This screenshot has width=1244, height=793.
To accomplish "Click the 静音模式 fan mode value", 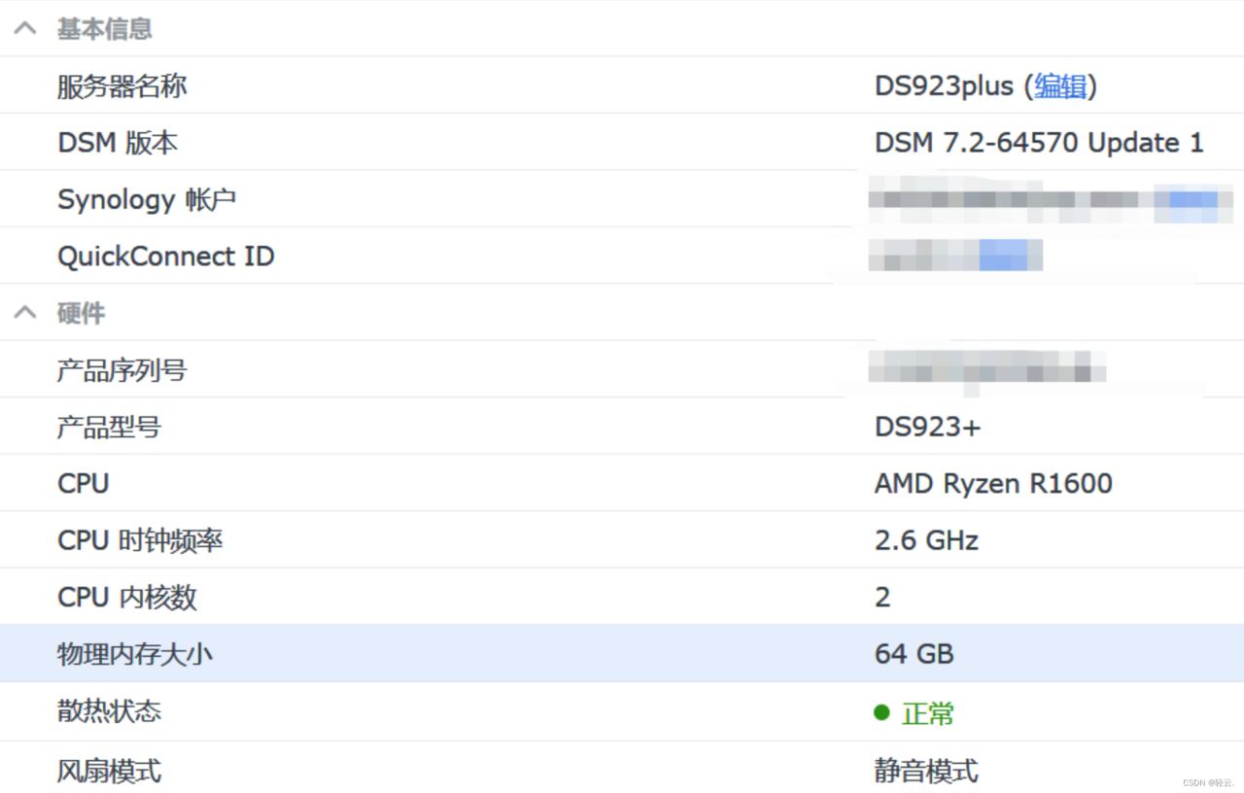I will [925, 772].
